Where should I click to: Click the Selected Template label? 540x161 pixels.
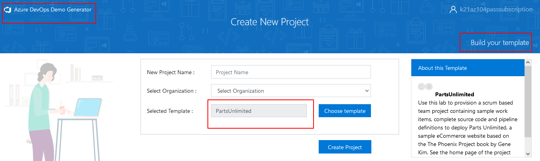tap(170, 111)
